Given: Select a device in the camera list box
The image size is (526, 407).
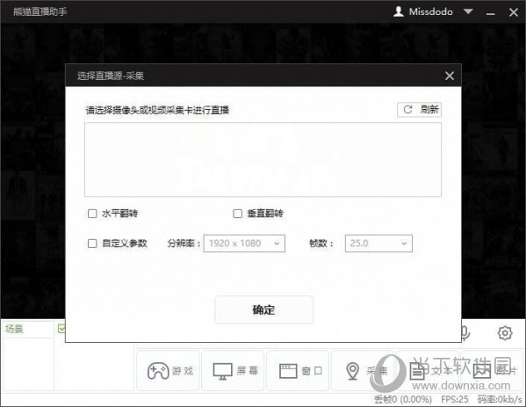Looking at the screenshot, I should (x=263, y=159).
